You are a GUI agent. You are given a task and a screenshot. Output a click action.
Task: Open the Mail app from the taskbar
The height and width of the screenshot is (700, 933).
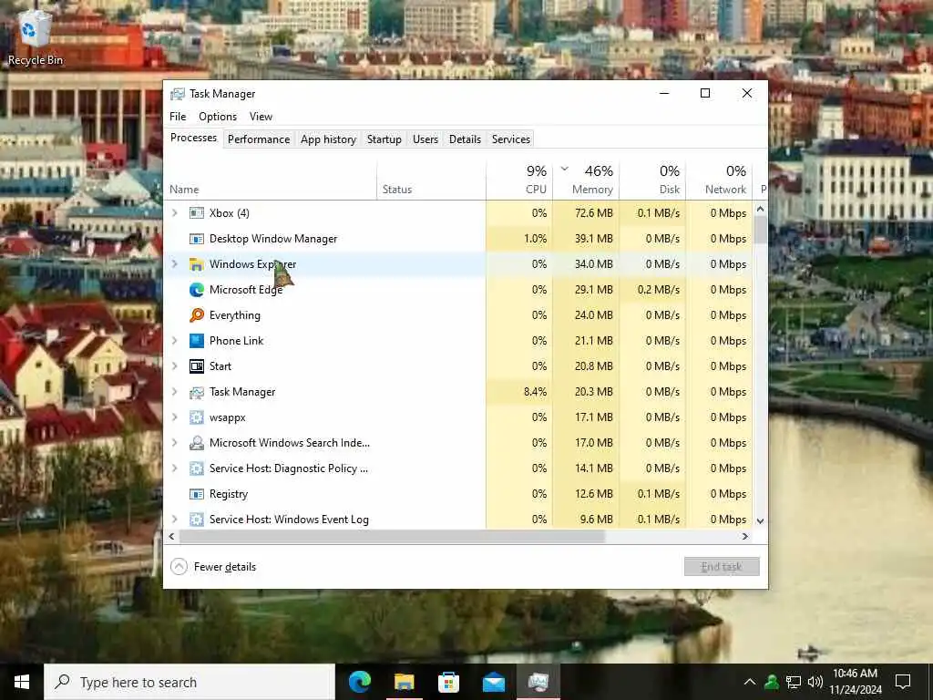[x=493, y=682]
